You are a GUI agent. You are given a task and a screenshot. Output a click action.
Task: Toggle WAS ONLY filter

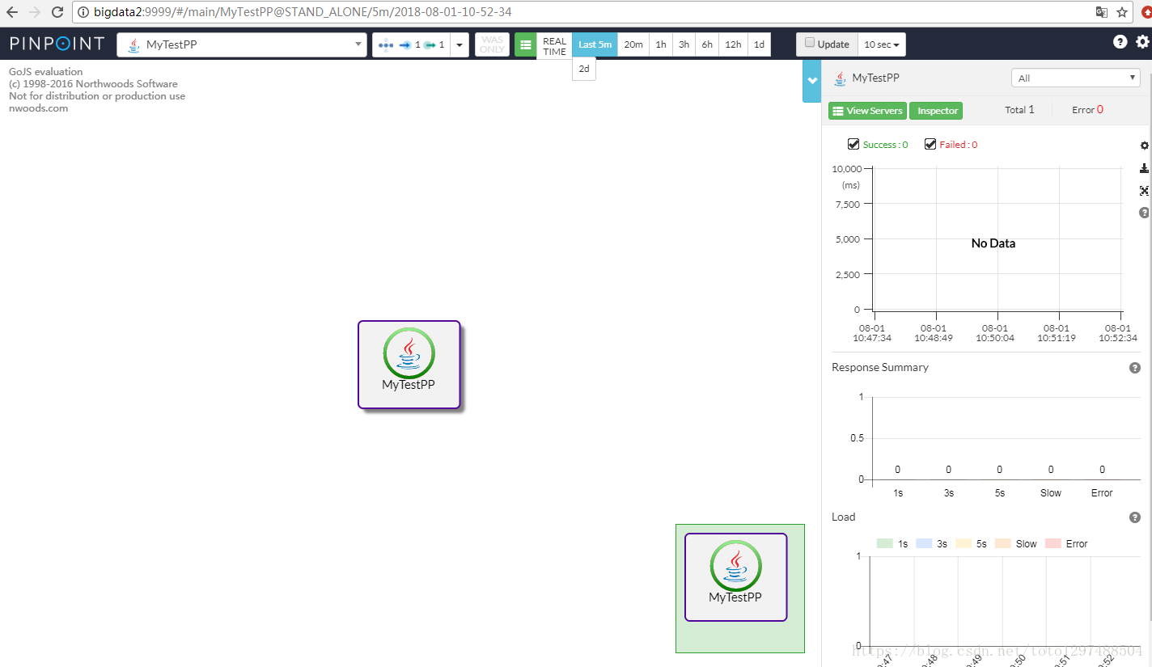click(492, 44)
